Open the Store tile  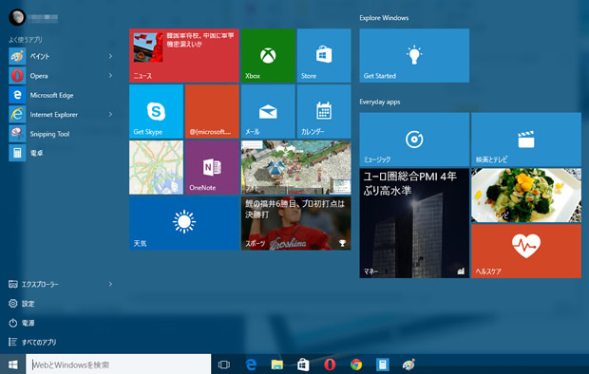[x=324, y=56]
